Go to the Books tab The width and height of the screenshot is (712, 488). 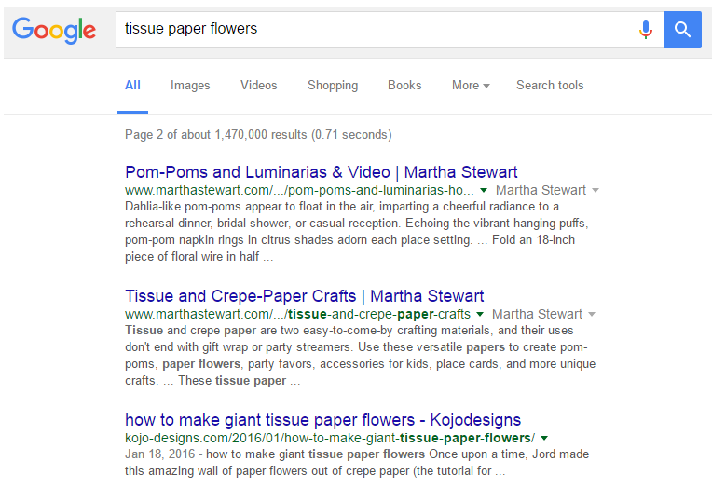pos(404,85)
